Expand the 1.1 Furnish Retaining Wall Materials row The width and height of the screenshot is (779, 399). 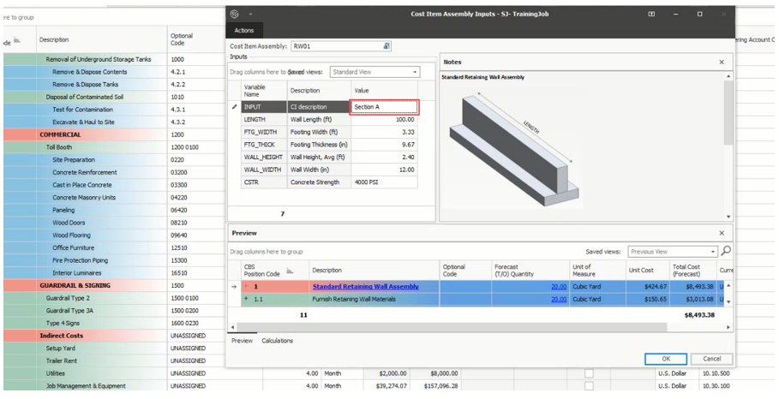tap(245, 300)
